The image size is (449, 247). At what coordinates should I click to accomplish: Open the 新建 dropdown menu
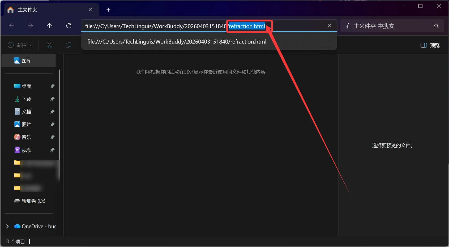(20, 45)
